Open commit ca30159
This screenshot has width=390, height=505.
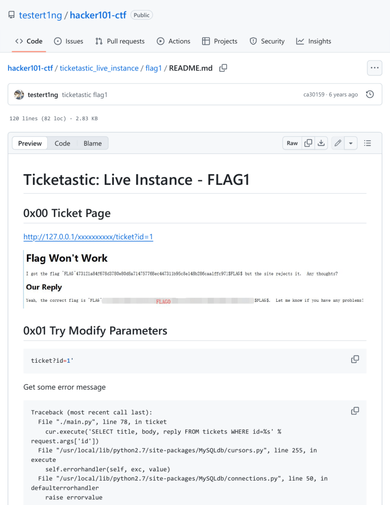coord(314,94)
